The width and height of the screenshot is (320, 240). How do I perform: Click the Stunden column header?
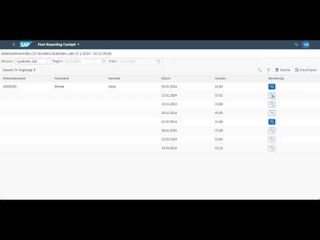221,79
